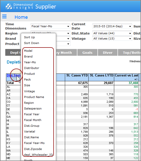Choose Sort Up in context menu
The image size is (141, 161).
(x=29, y=37)
